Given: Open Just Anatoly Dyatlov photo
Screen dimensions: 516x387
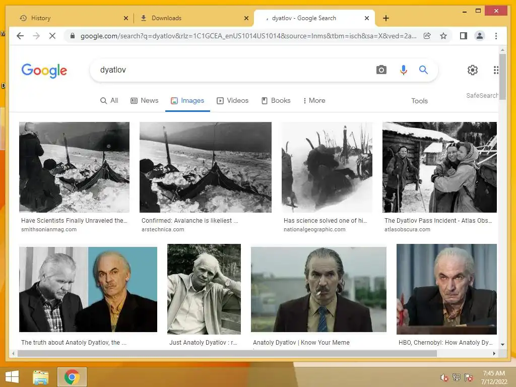Looking at the screenshot, I should click(x=204, y=289).
